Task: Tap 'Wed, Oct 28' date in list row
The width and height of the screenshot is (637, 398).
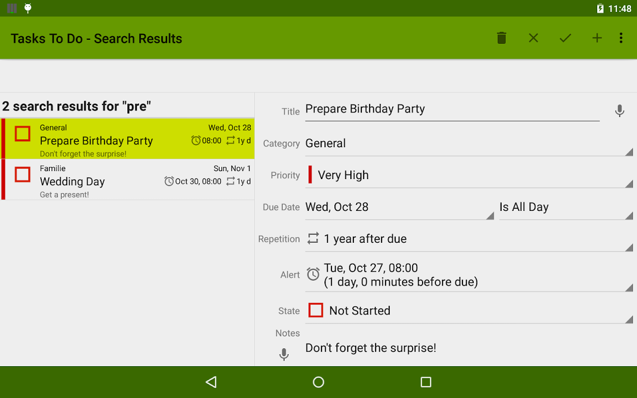Action: click(230, 128)
